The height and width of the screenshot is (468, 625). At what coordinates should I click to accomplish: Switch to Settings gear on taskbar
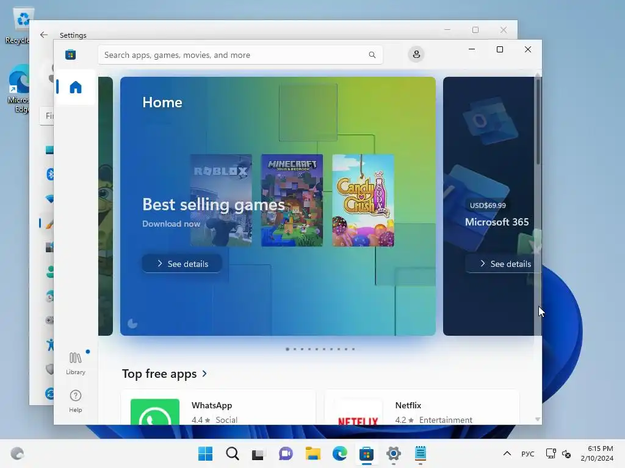[x=394, y=453]
